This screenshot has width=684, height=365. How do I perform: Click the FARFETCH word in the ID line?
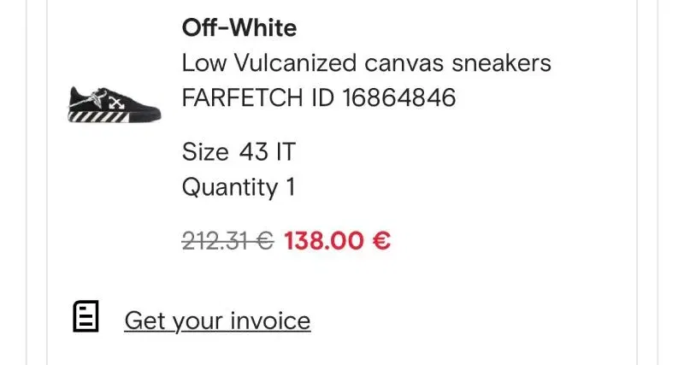[x=242, y=97]
